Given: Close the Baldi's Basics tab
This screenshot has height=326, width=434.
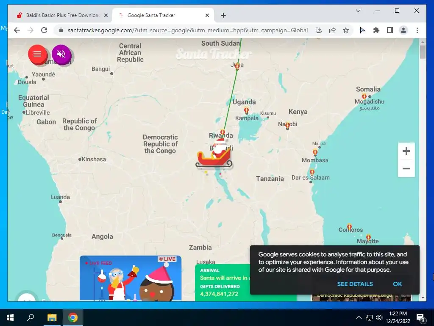Looking at the screenshot, I should 106,16.
